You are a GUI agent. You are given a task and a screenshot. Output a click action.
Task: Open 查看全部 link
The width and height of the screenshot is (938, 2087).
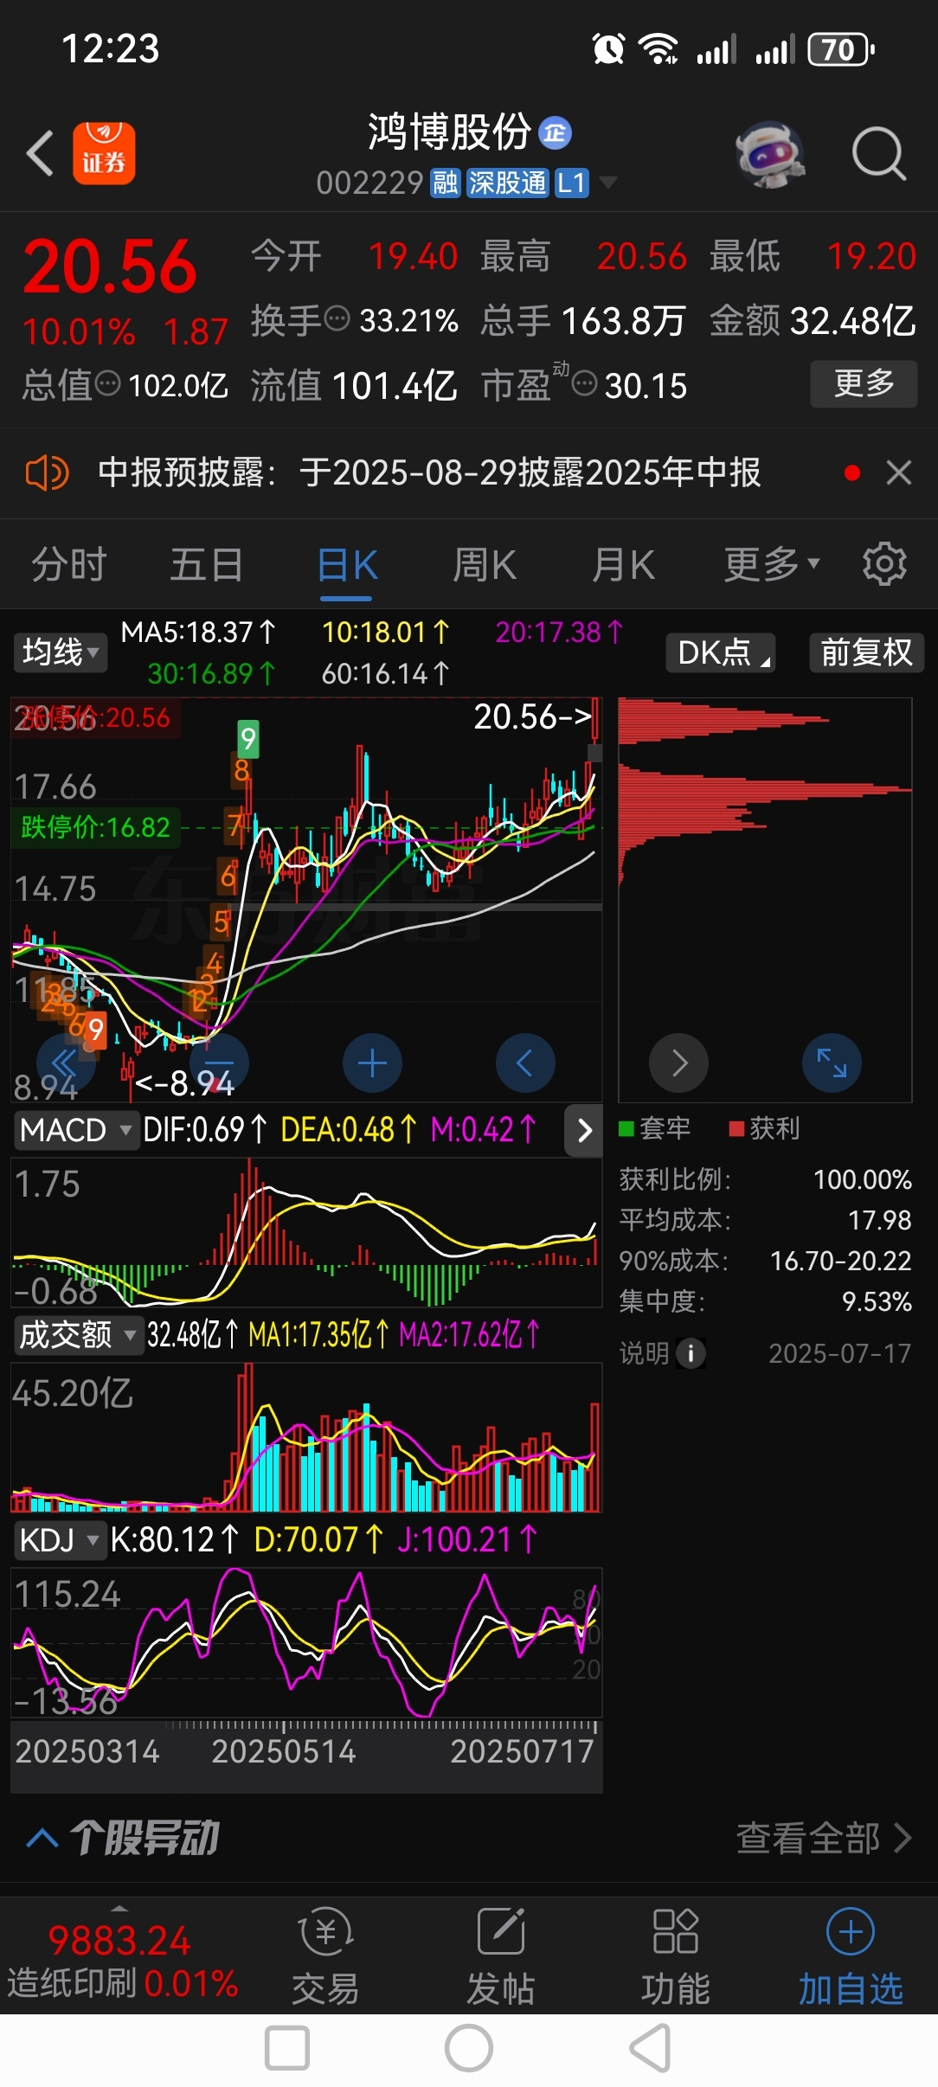[824, 1839]
